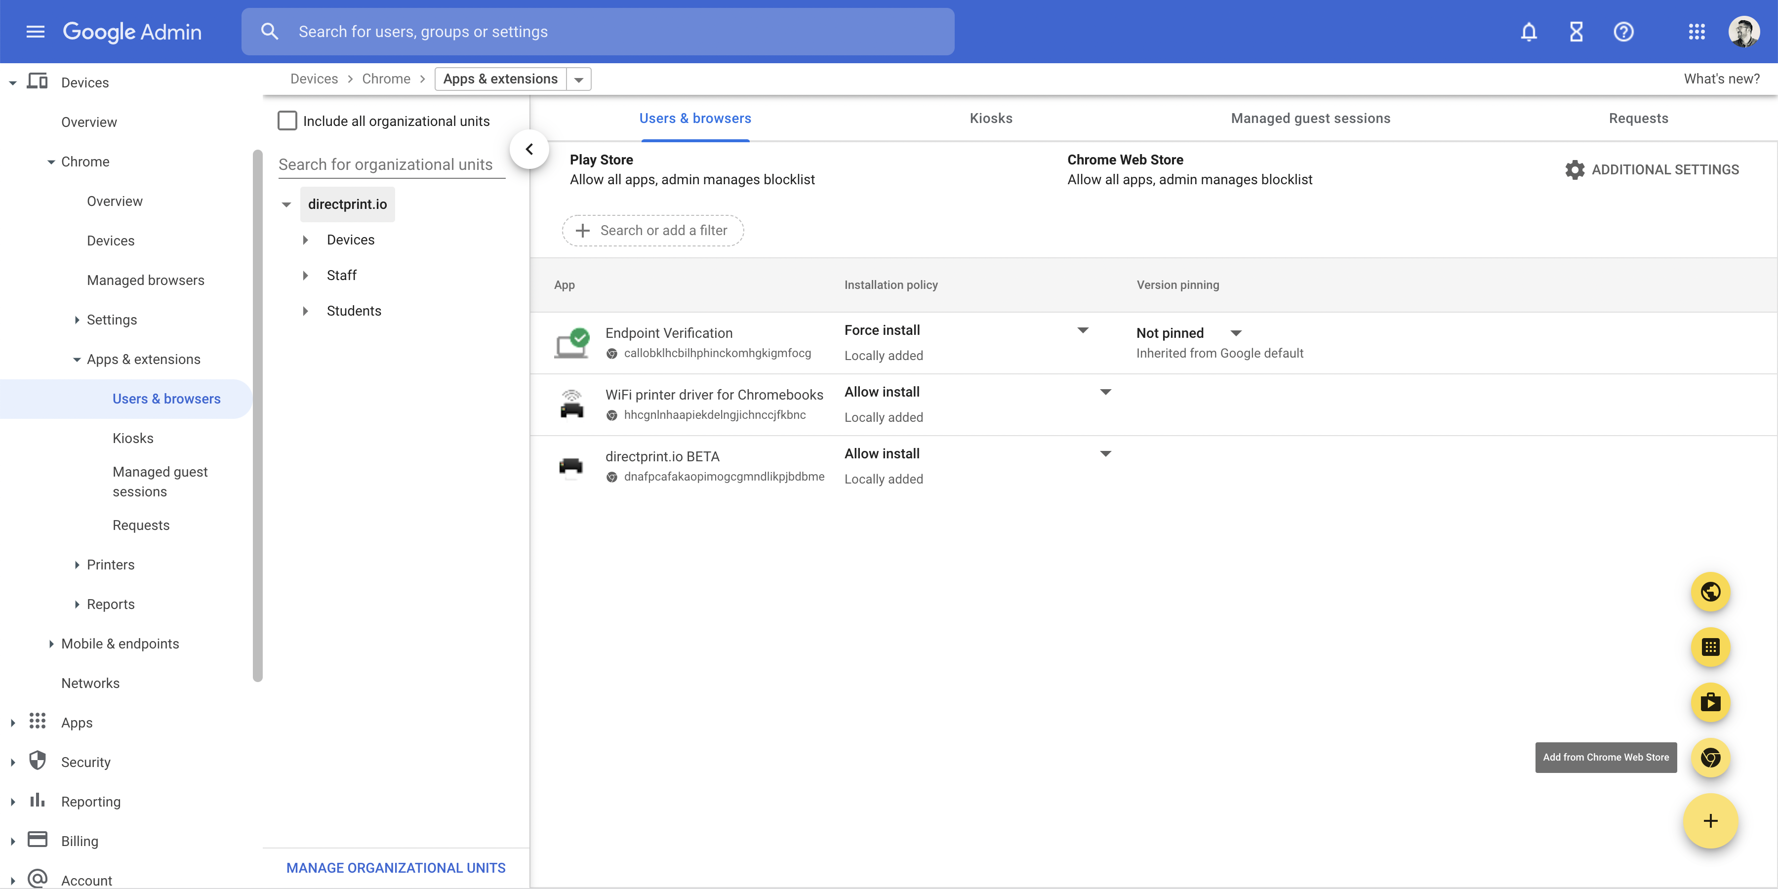1778x889 pixels.
Task: Click the Billing card icon
Action: (x=37, y=839)
